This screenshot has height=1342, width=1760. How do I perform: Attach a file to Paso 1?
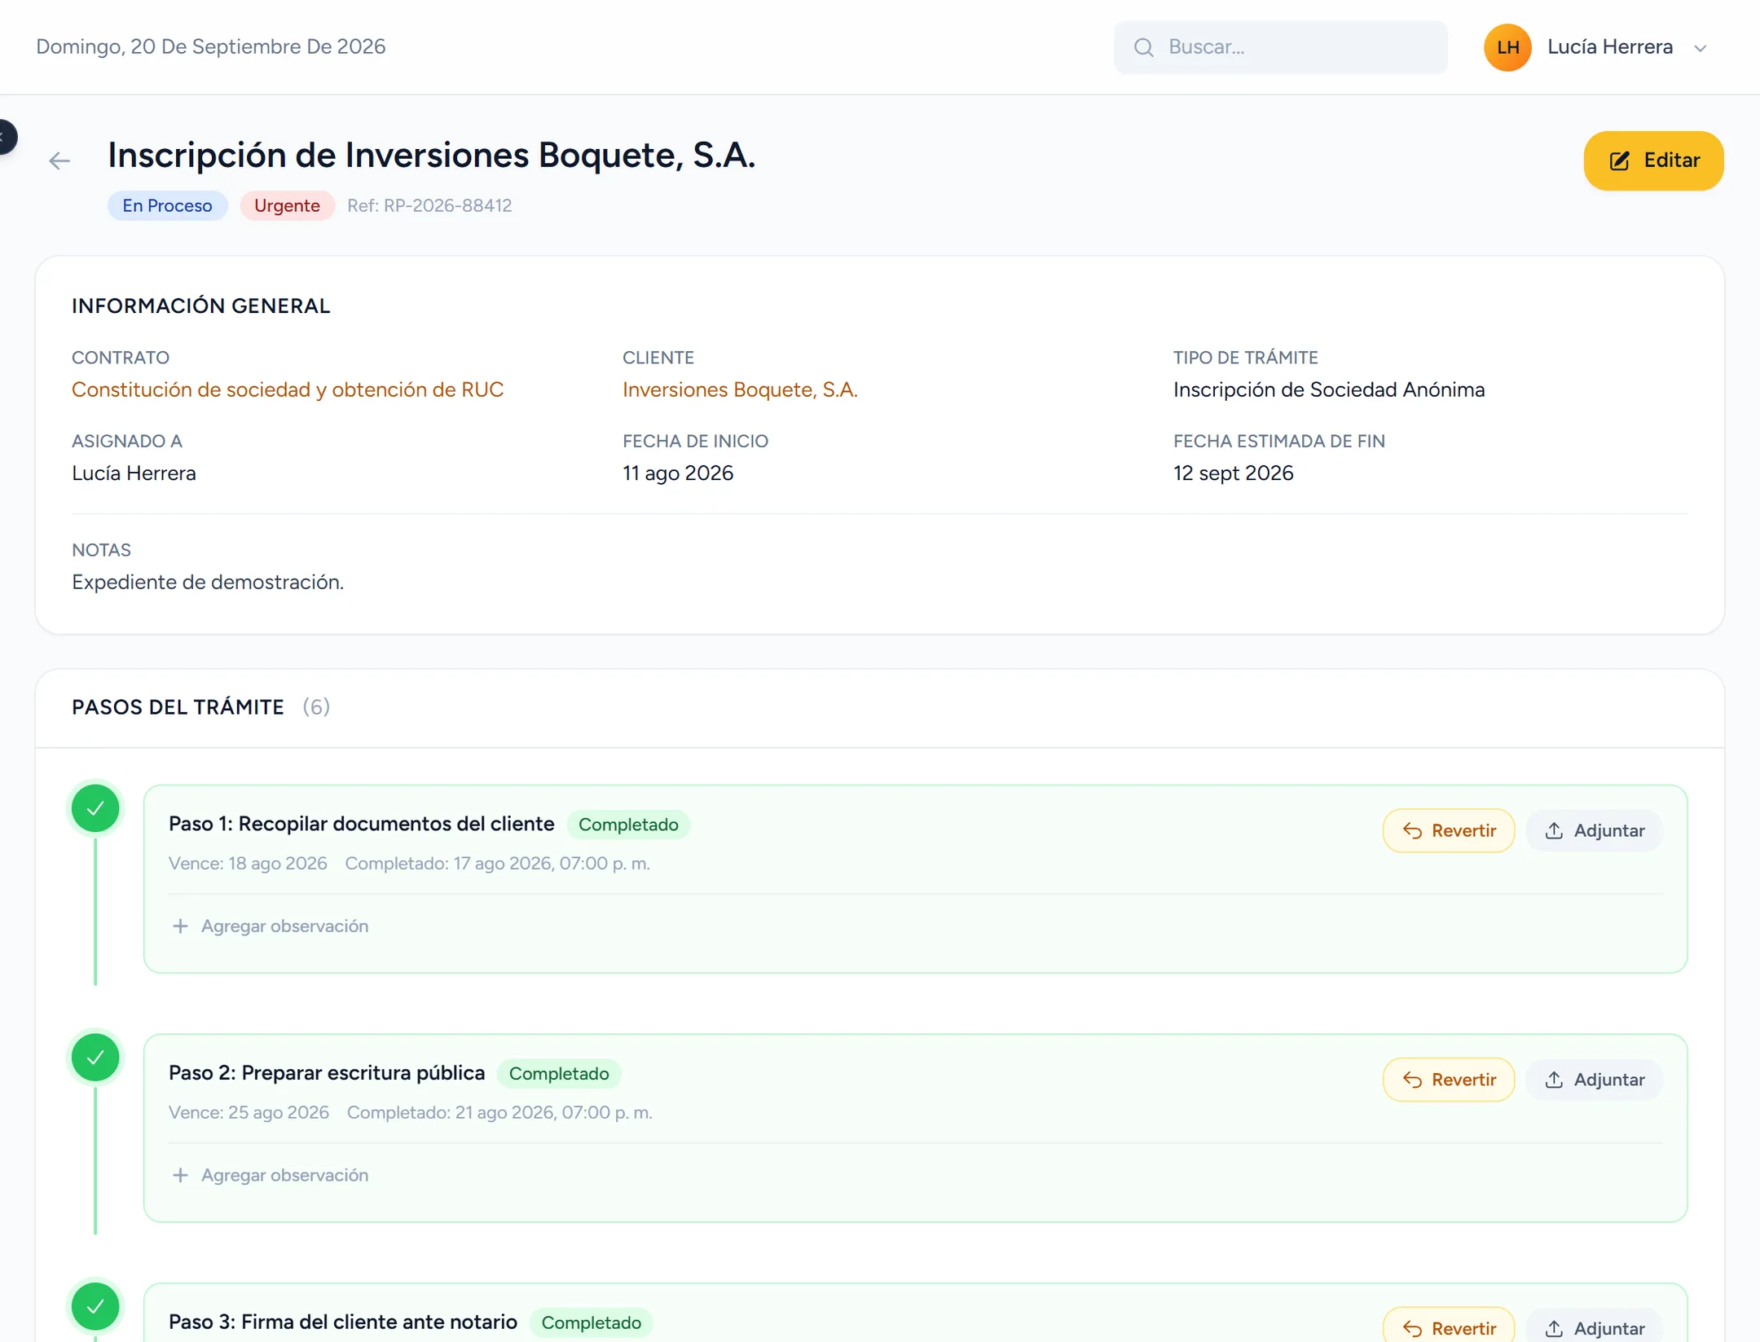[x=1594, y=830]
